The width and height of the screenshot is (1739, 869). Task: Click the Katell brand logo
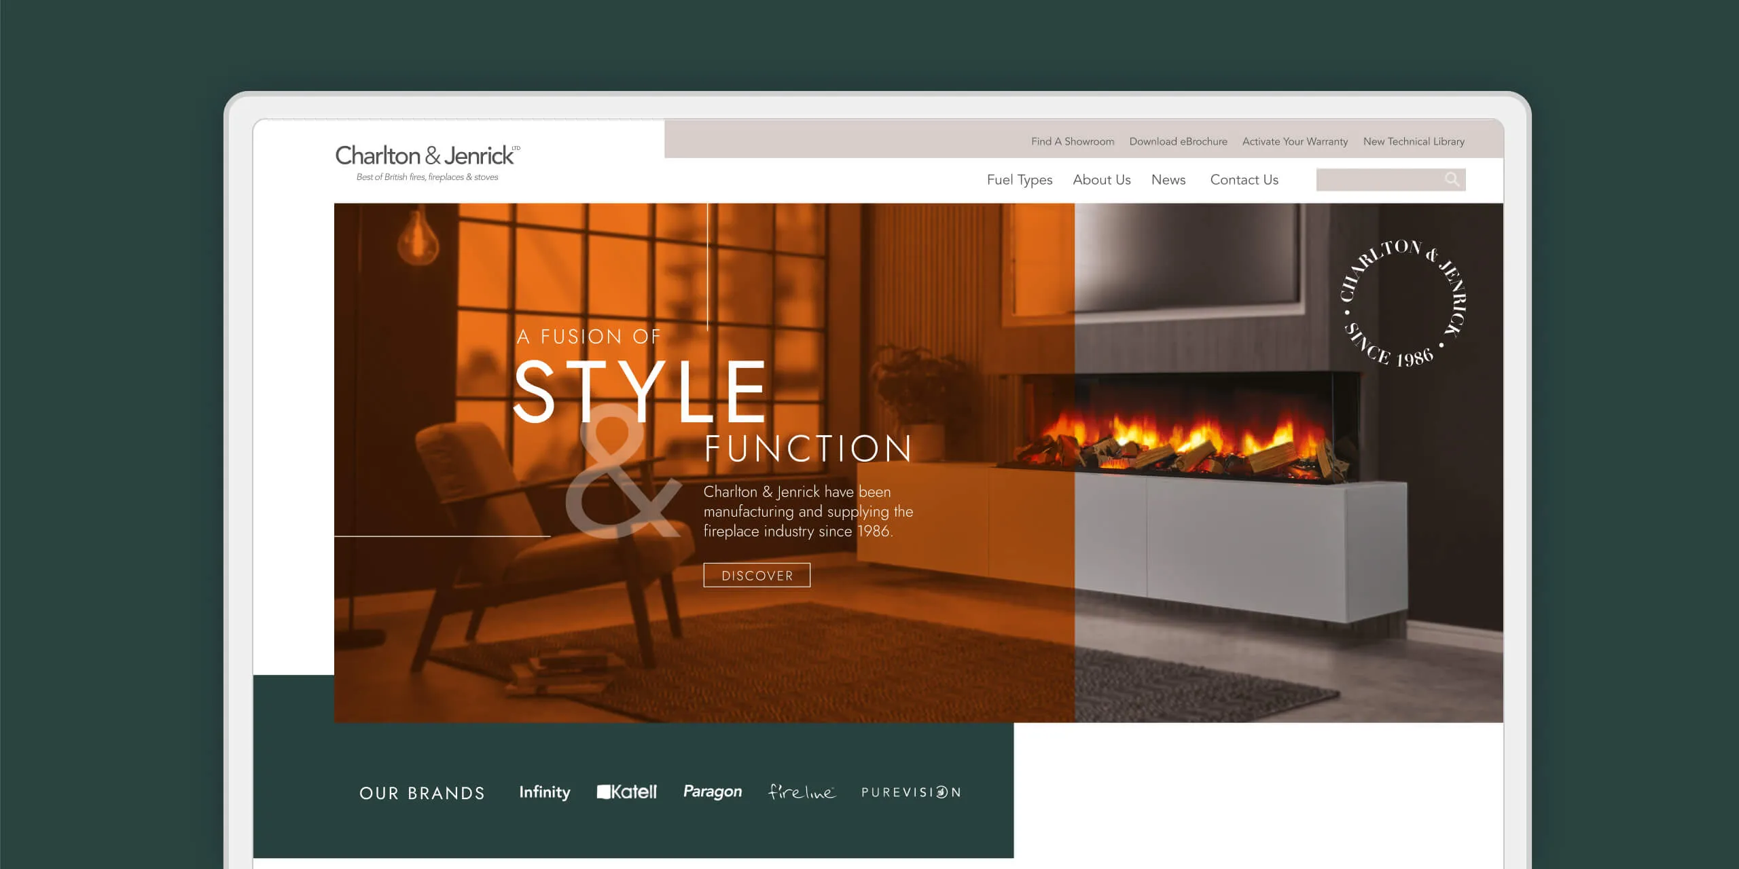click(627, 792)
